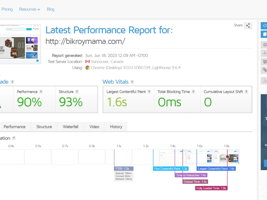This screenshot has height=200, width=267.
Task: Click the Canada flag icon
Action: click(88, 62)
